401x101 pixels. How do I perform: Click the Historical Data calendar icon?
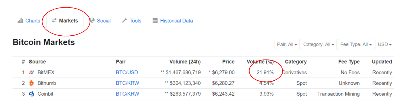click(x=155, y=20)
